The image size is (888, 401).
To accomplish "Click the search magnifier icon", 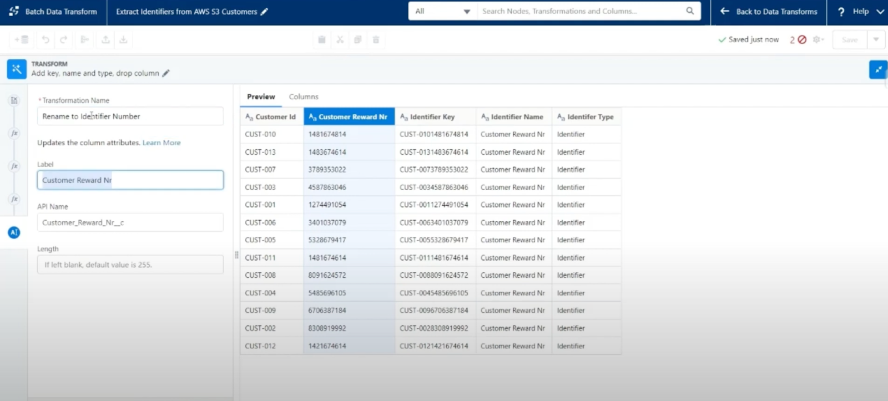I will (690, 11).
